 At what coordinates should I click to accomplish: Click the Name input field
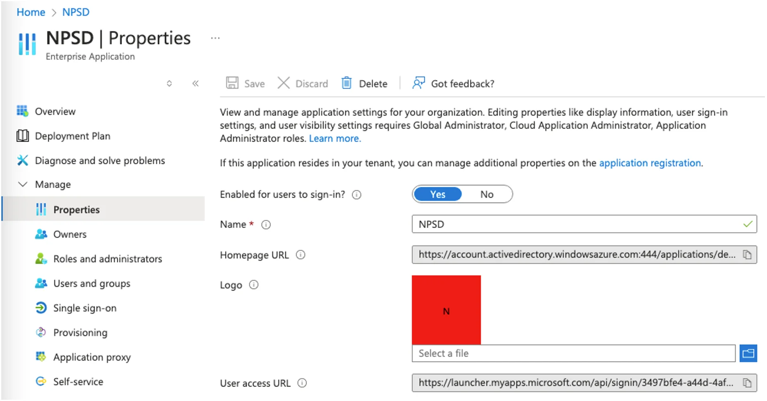click(584, 224)
